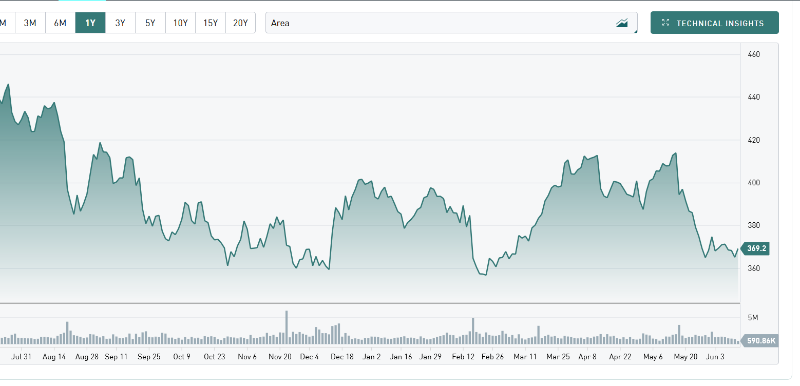Screen dimensions: 800x386
Task: Click the chart divider above the volume pane
Action: pyautogui.click(x=370, y=303)
